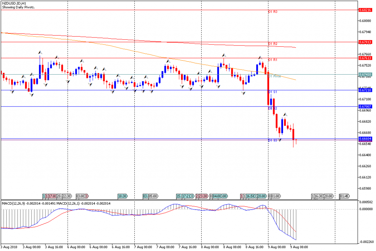Select the D1 Pivot line label
376x251 pixels.
pos(274,76)
